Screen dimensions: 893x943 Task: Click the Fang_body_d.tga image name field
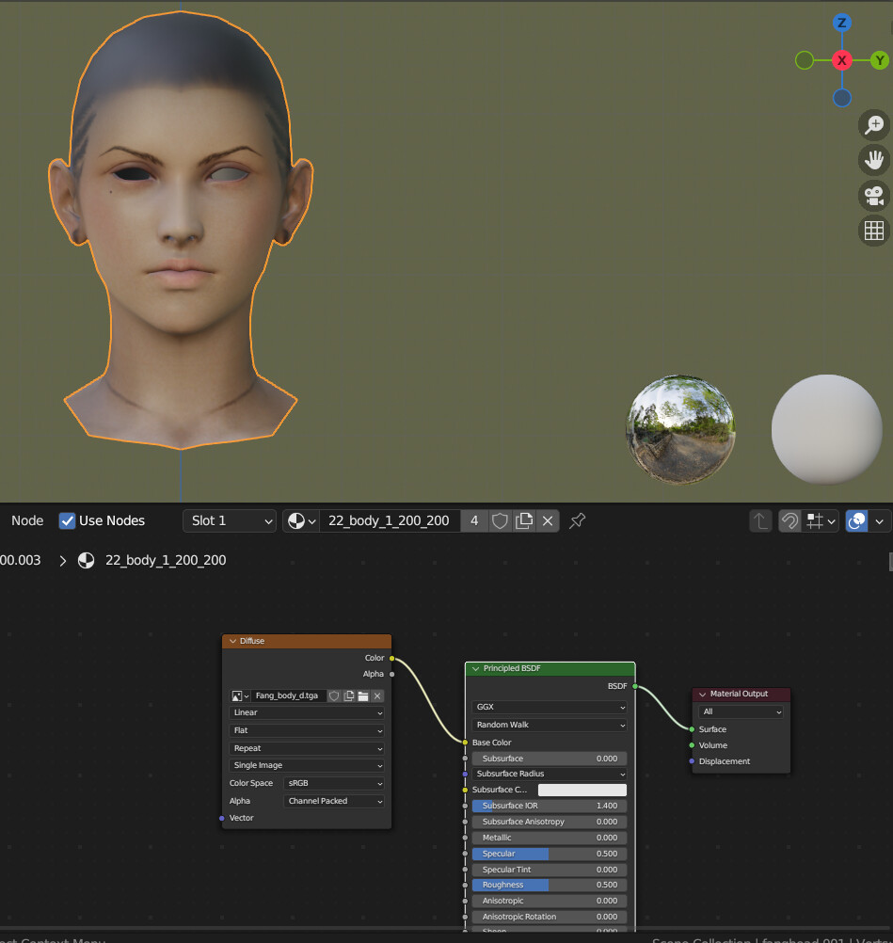288,695
